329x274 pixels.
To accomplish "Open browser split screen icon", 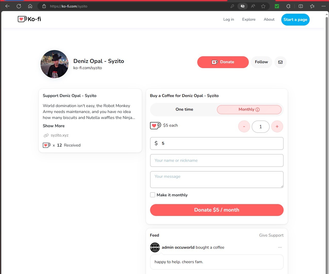I will (x=301, y=6).
